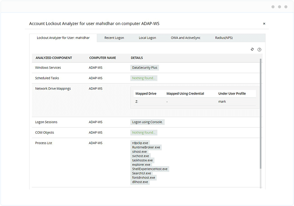Click ADAP-WS in the Logon Sessions row
The height and width of the screenshot is (206, 294).
click(96, 122)
